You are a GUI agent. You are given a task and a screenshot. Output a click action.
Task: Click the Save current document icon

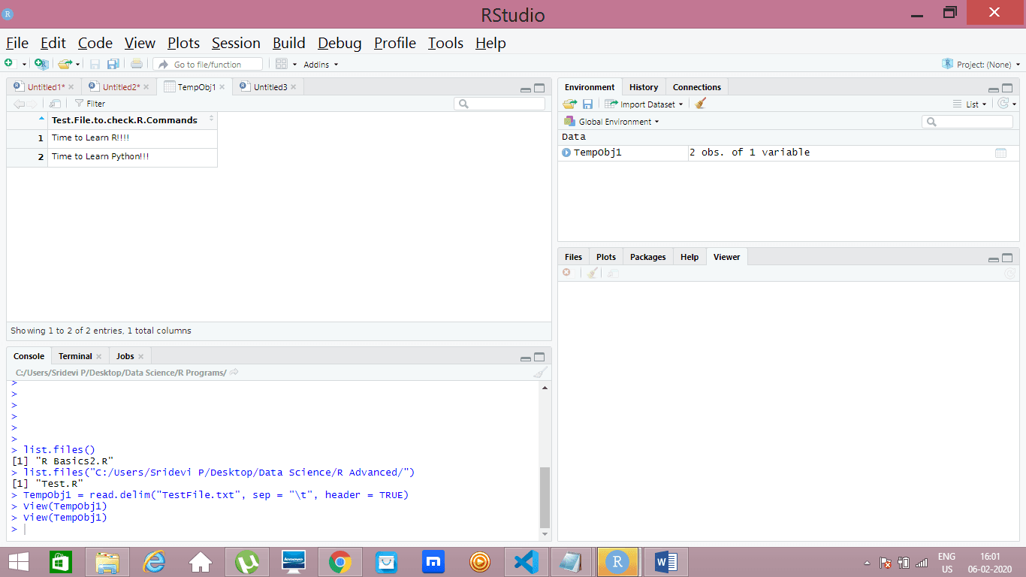coord(95,64)
